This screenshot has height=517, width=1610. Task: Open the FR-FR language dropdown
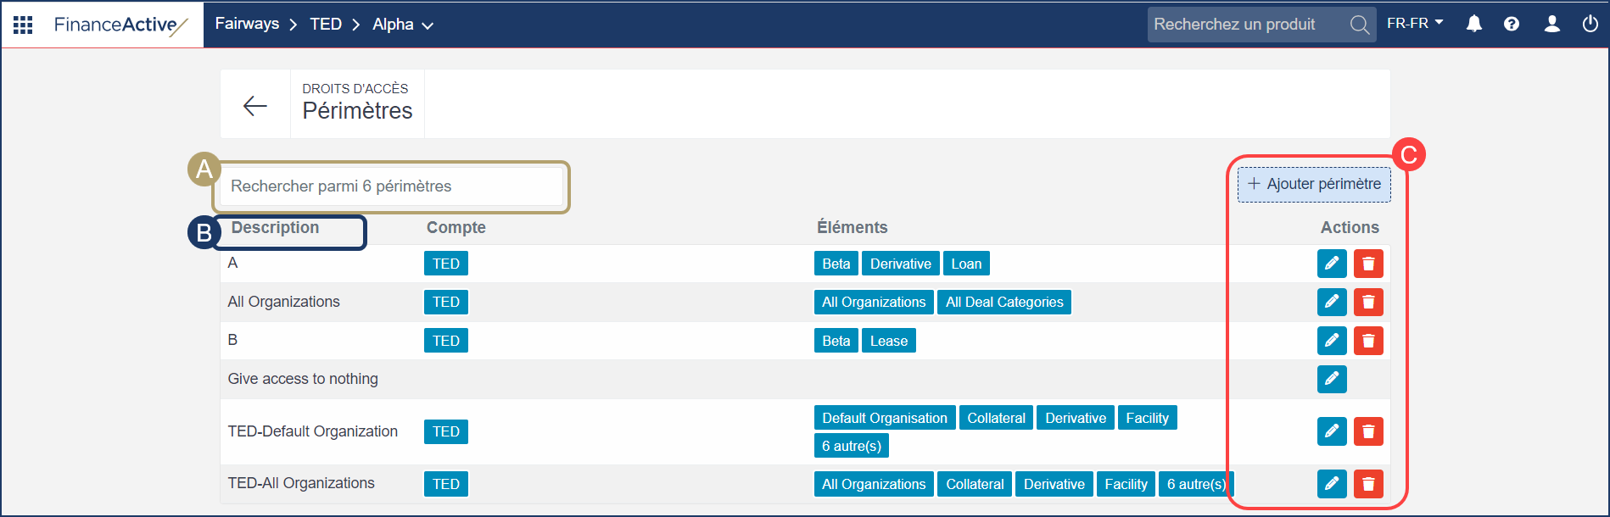[1415, 24]
